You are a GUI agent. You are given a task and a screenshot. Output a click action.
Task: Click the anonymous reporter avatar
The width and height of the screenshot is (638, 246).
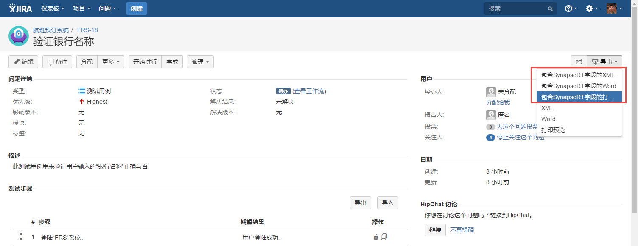point(491,115)
